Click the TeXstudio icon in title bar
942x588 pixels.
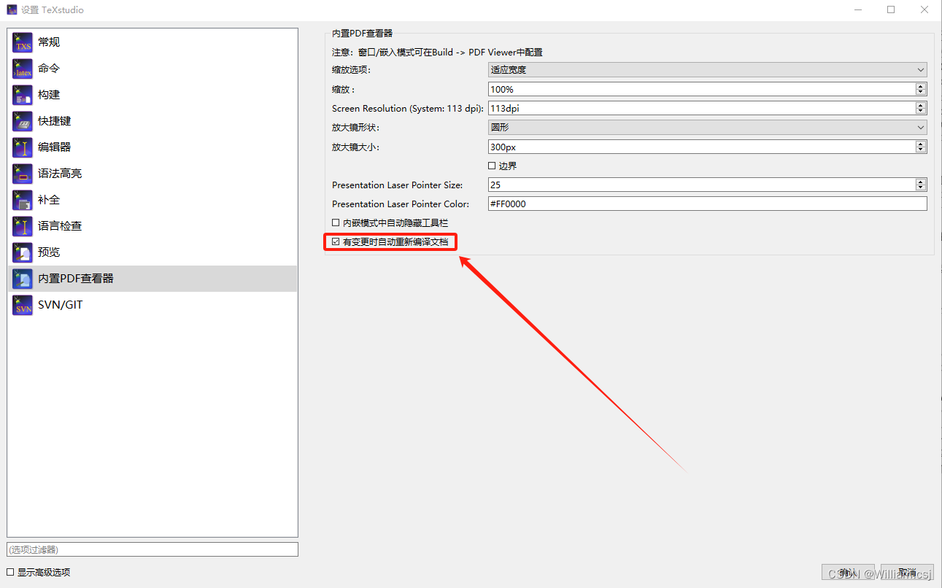point(12,10)
